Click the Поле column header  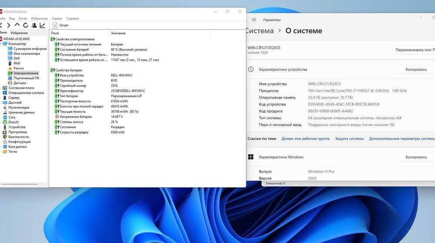click(x=80, y=33)
